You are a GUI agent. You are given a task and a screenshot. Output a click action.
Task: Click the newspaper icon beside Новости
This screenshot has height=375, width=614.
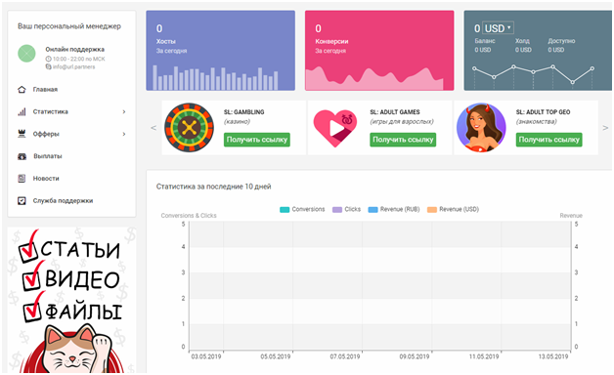coord(22,179)
